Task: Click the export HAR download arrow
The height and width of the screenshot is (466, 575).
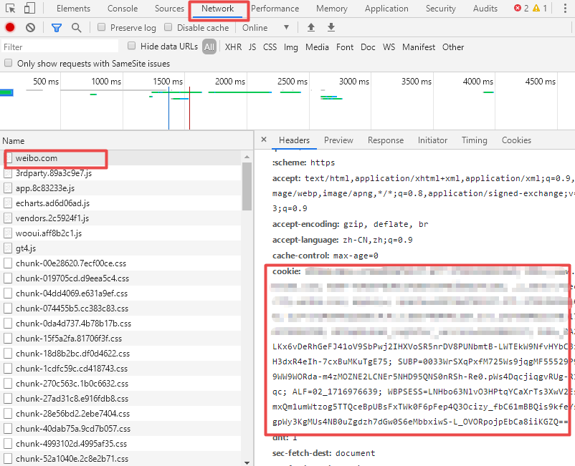Action: tap(331, 27)
